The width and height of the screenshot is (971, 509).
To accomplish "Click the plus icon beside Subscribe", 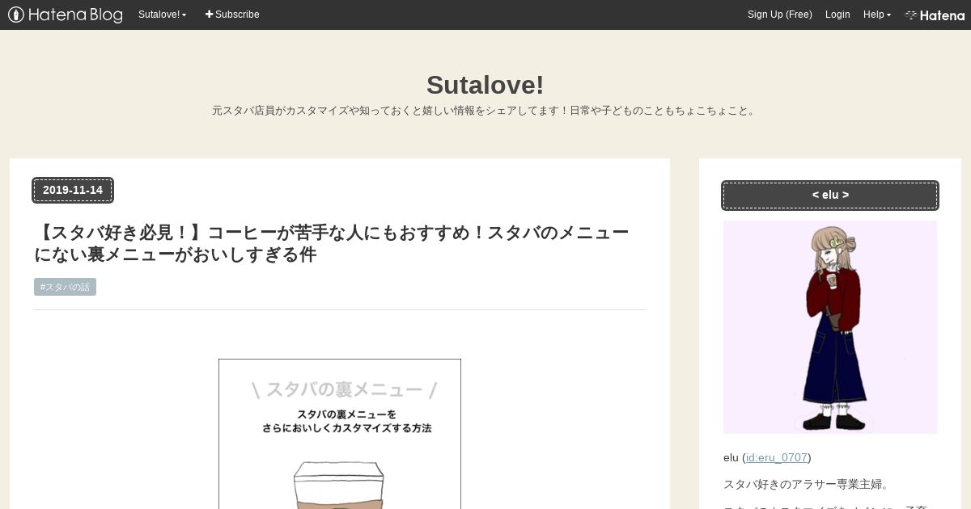I will click(x=209, y=15).
